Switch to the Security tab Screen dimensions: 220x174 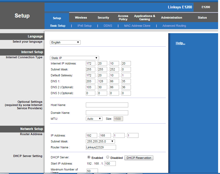click(x=103, y=18)
